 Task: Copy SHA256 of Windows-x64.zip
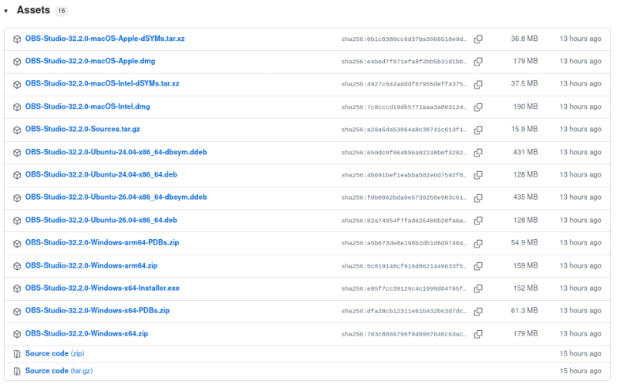tap(478, 334)
